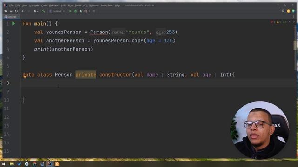
Task: Click the highlighted private keyword
Action: click(x=86, y=75)
